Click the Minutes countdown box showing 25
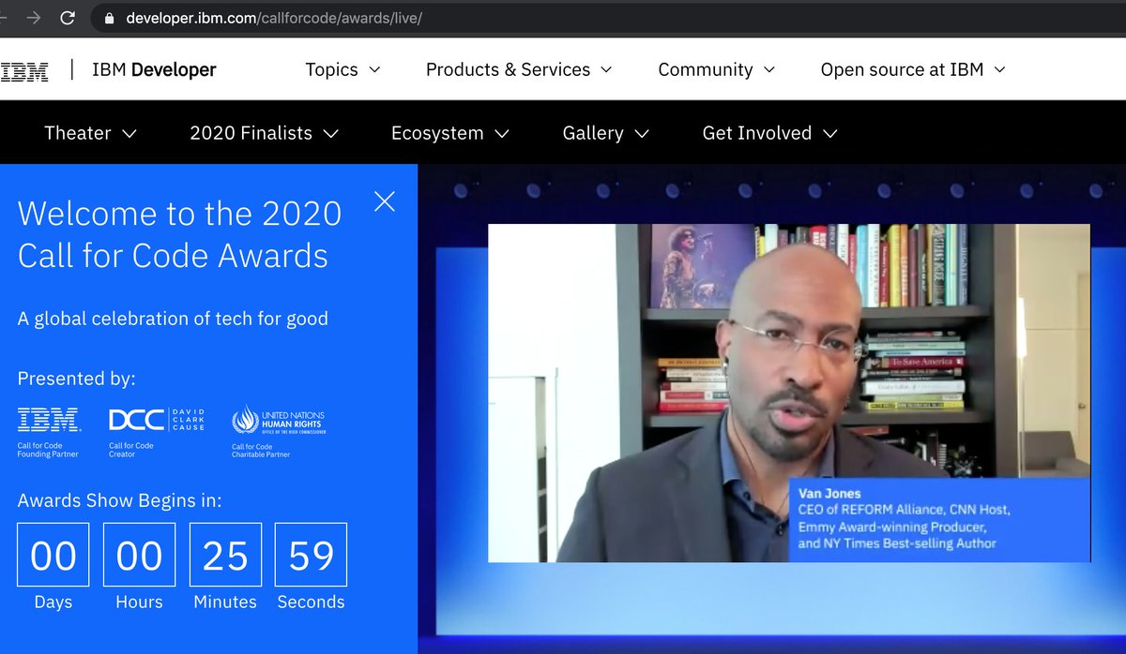The width and height of the screenshot is (1126, 654). coord(225,556)
